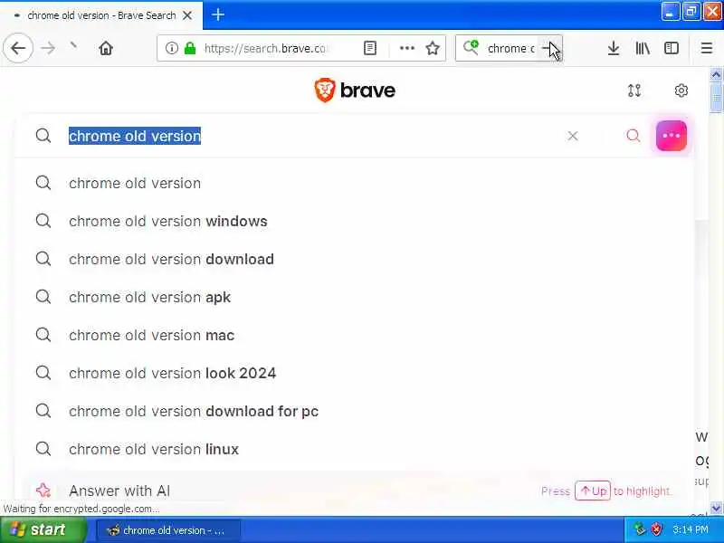724x543 pixels.
Task: Click the green padlock security icon
Action: [190, 48]
